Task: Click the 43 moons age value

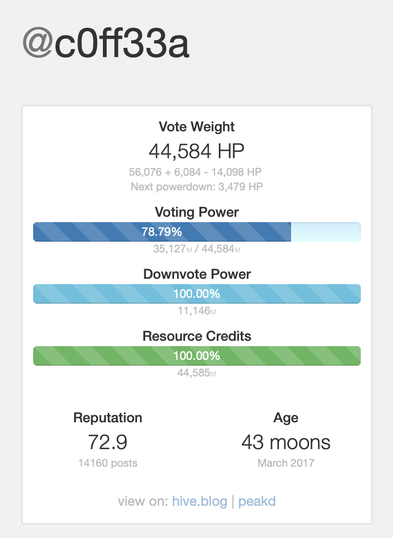Action: pos(286,442)
